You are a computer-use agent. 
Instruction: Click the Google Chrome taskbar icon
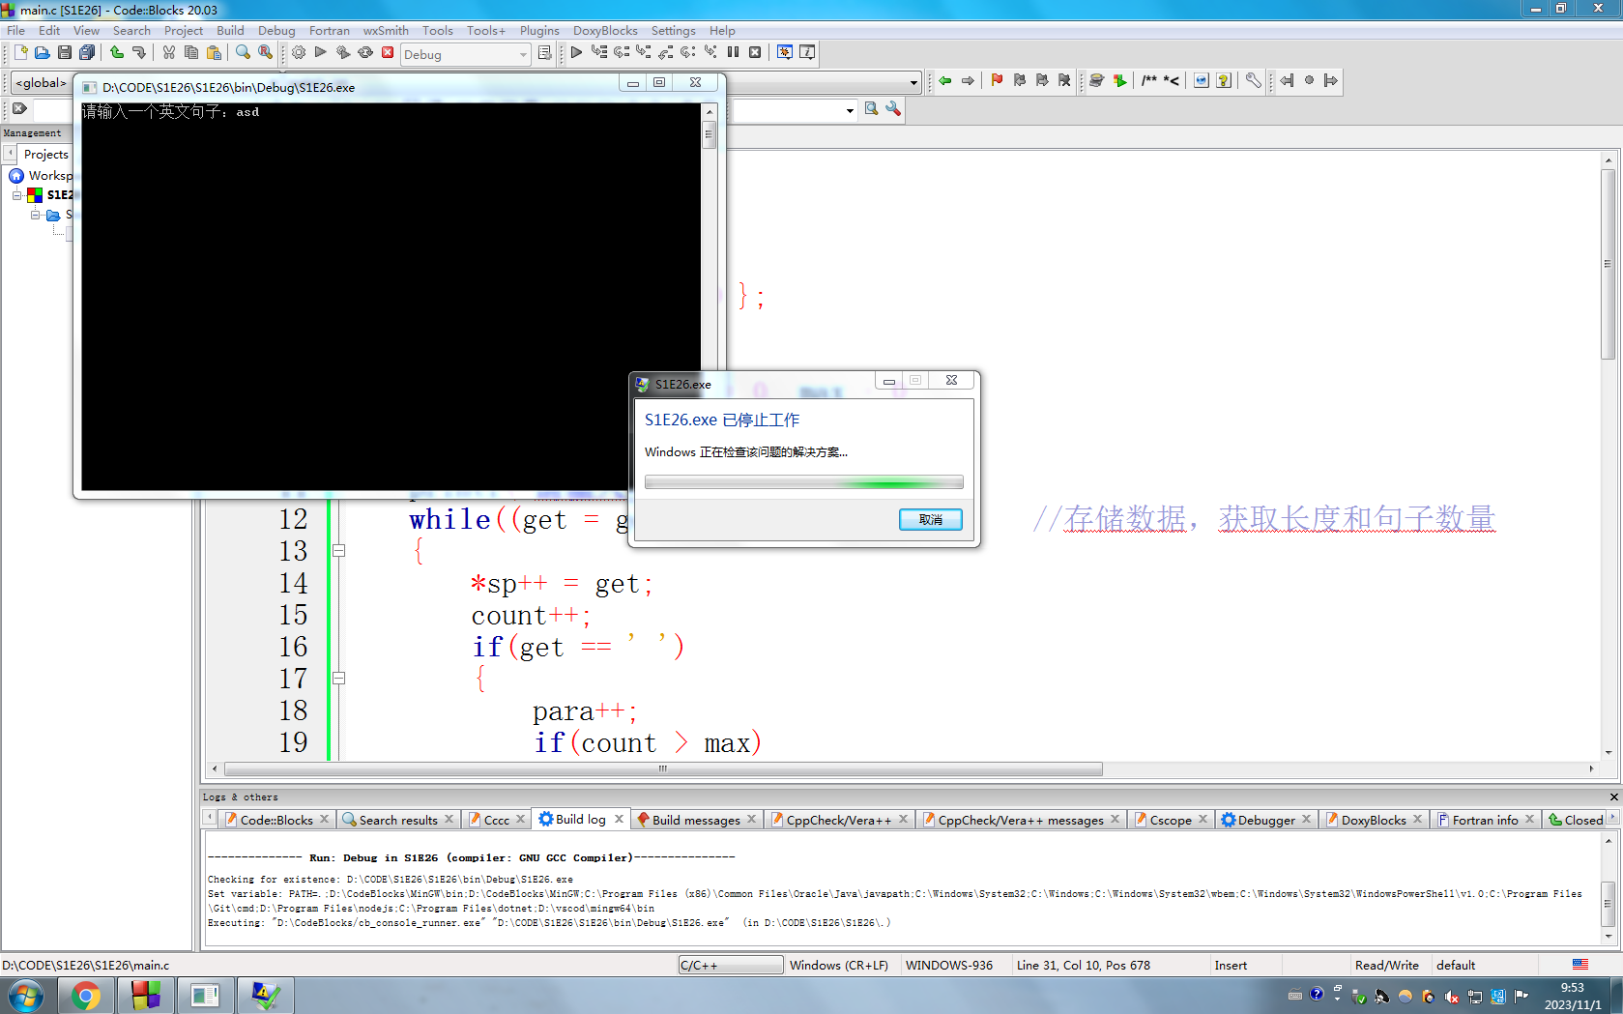coord(86,996)
